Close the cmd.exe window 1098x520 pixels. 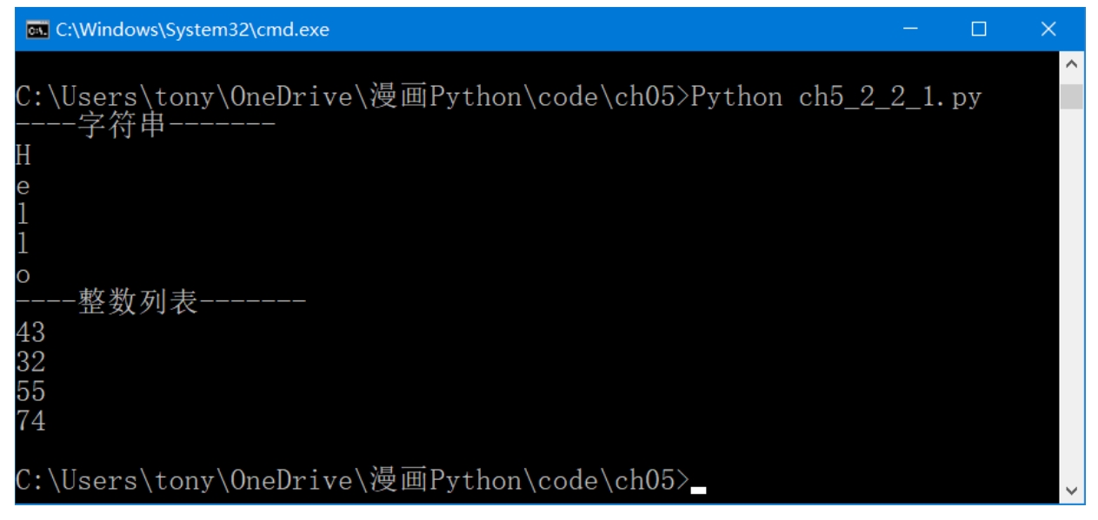(x=1048, y=30)
